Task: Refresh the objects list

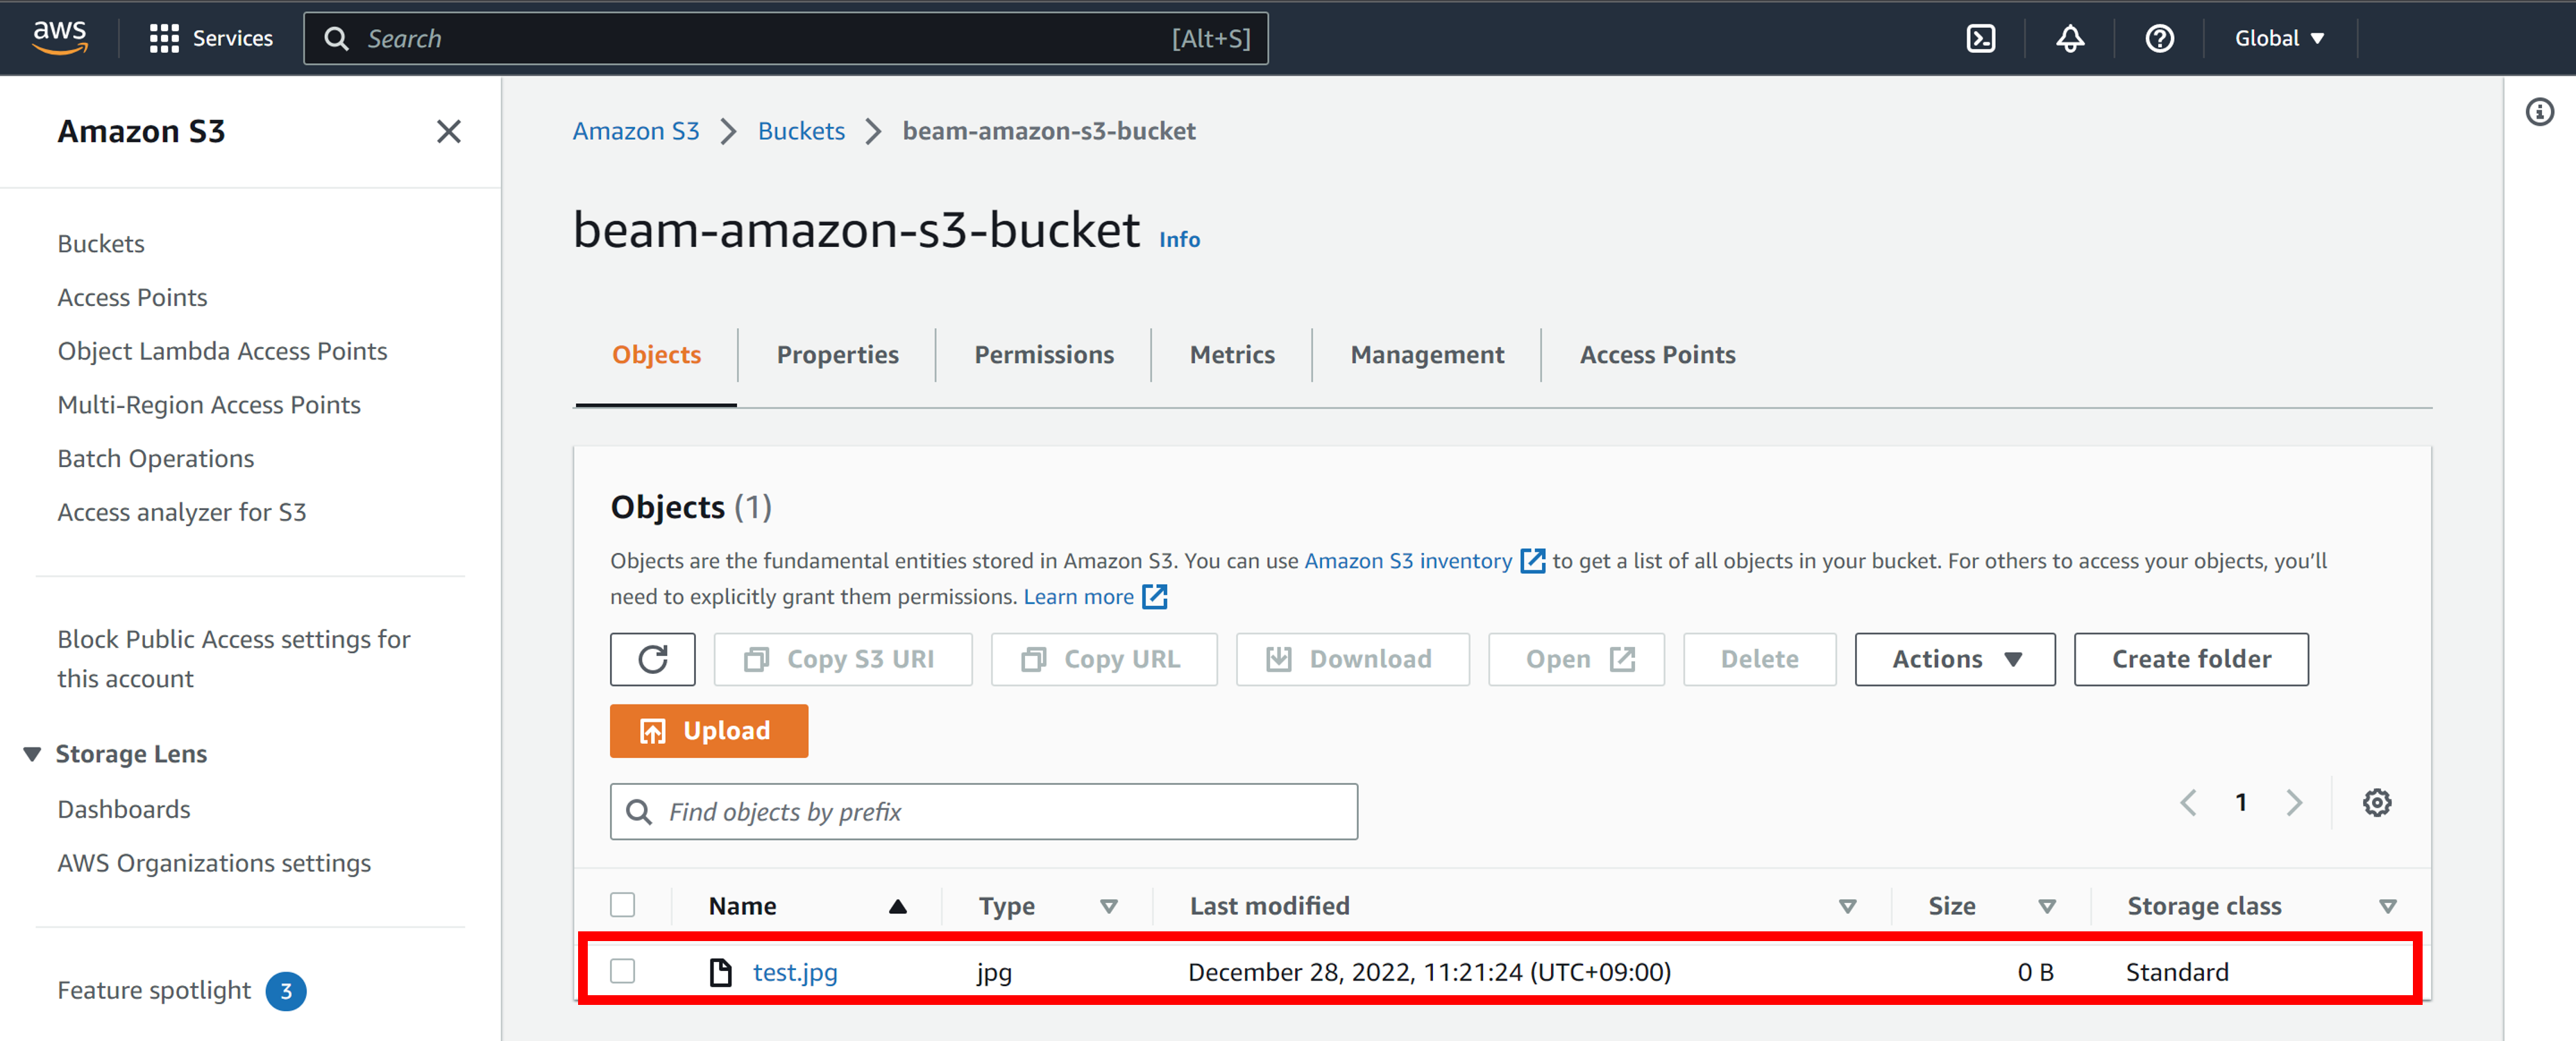Action: coord(652,659)
